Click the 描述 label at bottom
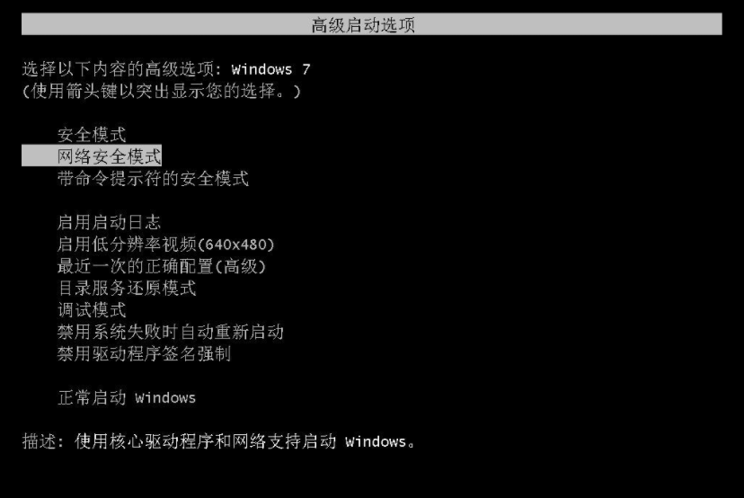744x498 pixels. (x=43, y=441)
